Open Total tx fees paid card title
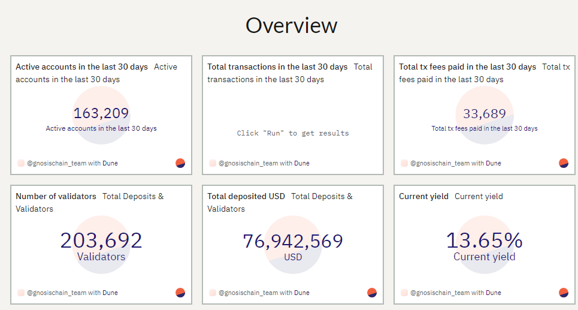 467,67
